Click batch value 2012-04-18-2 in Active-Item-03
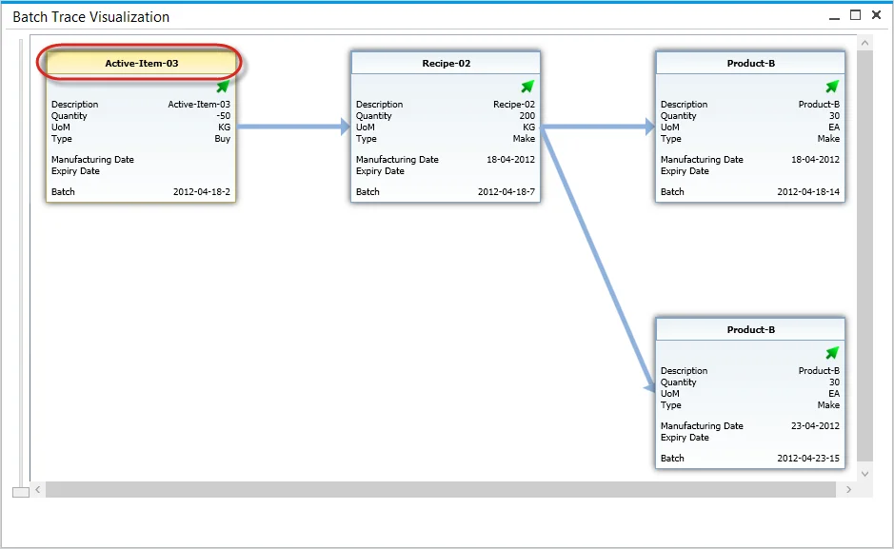The image size is (894, 549). 201,192
